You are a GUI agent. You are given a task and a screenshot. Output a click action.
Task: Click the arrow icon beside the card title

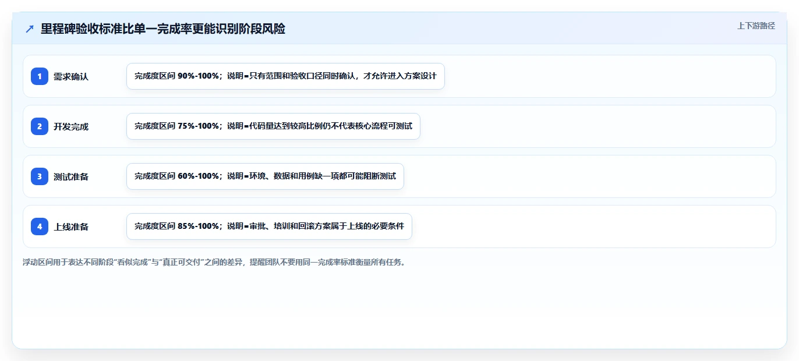[30, 29]
